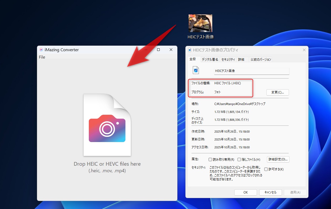Check the 隠しファイル(H) checkbox

pos(239,159)
